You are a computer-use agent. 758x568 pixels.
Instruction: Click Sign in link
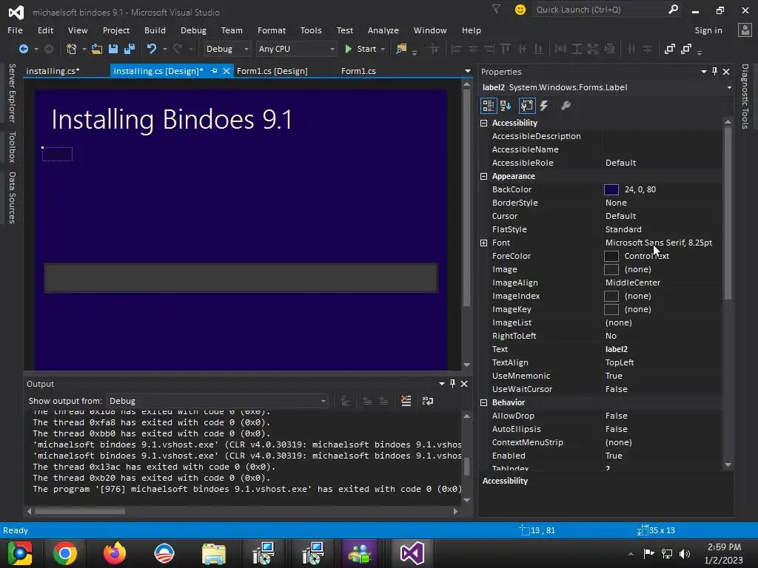point(708,30)
